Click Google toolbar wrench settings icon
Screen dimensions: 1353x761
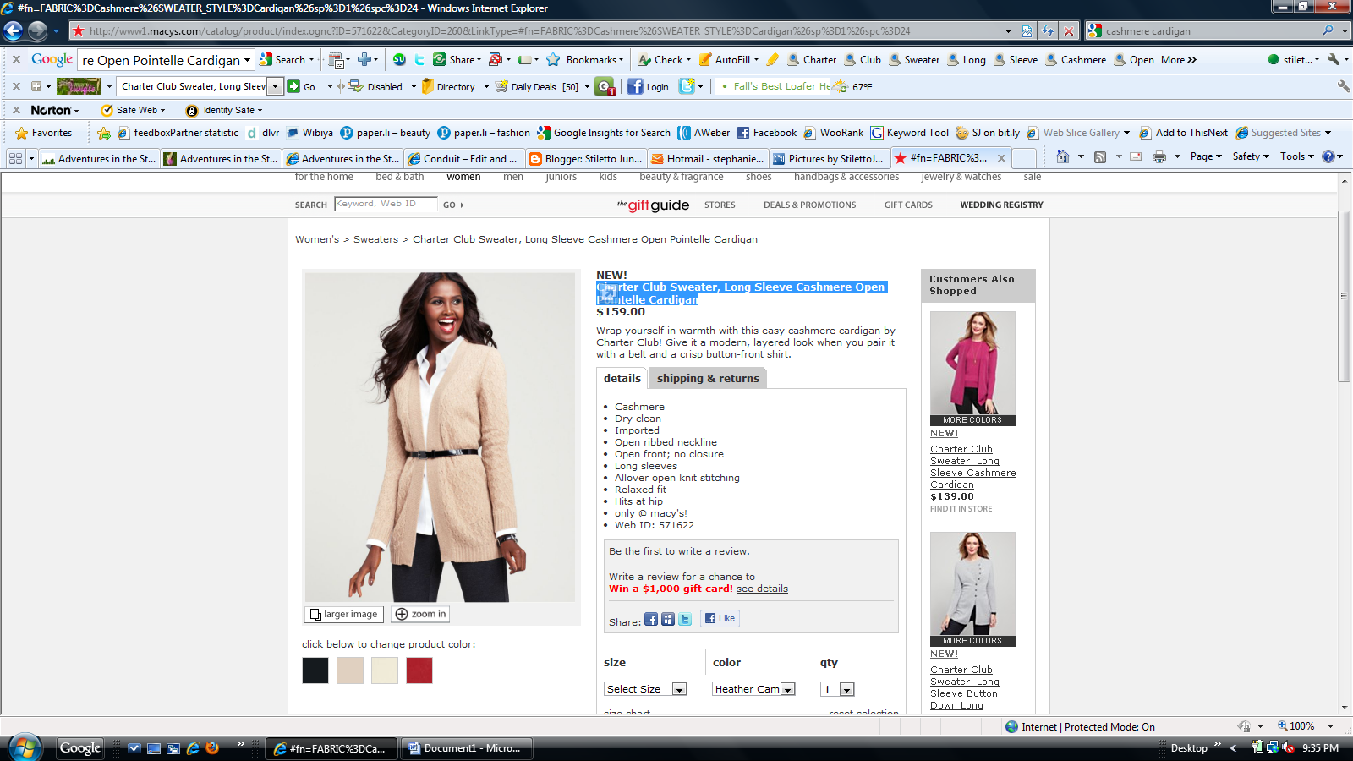(x=1334, y=59)
